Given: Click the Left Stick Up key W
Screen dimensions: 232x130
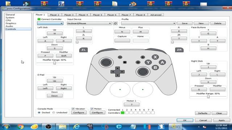Looking at the screenshot, I should 55,34.
